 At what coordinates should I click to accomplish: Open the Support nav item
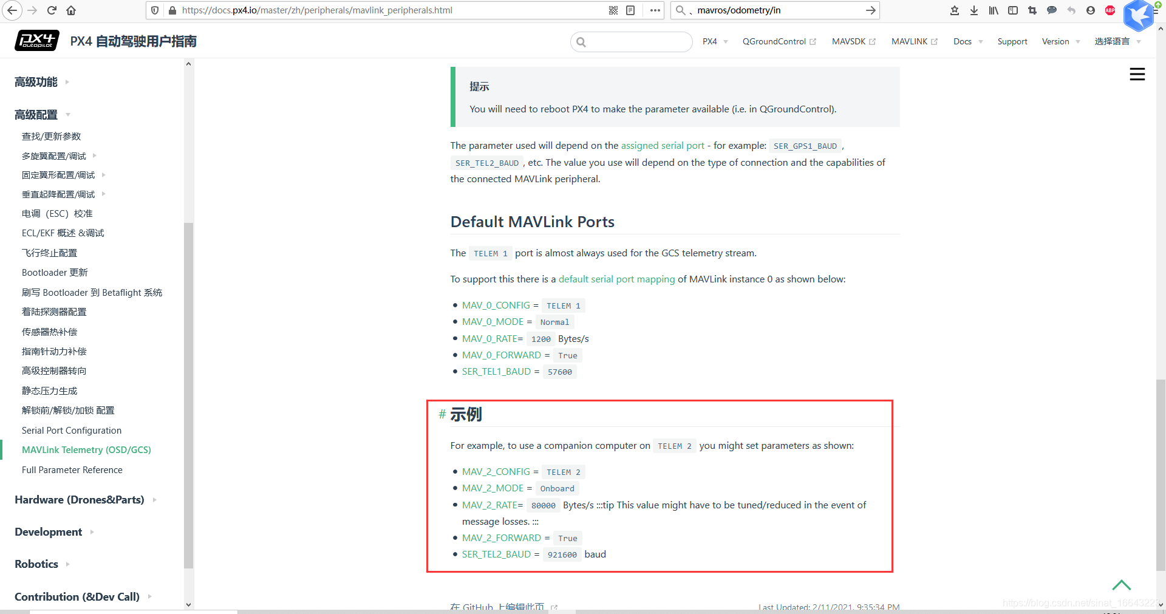click(x=1012, y=41)
